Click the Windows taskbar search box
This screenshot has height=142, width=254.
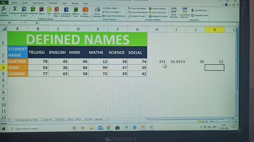(39, 129)
